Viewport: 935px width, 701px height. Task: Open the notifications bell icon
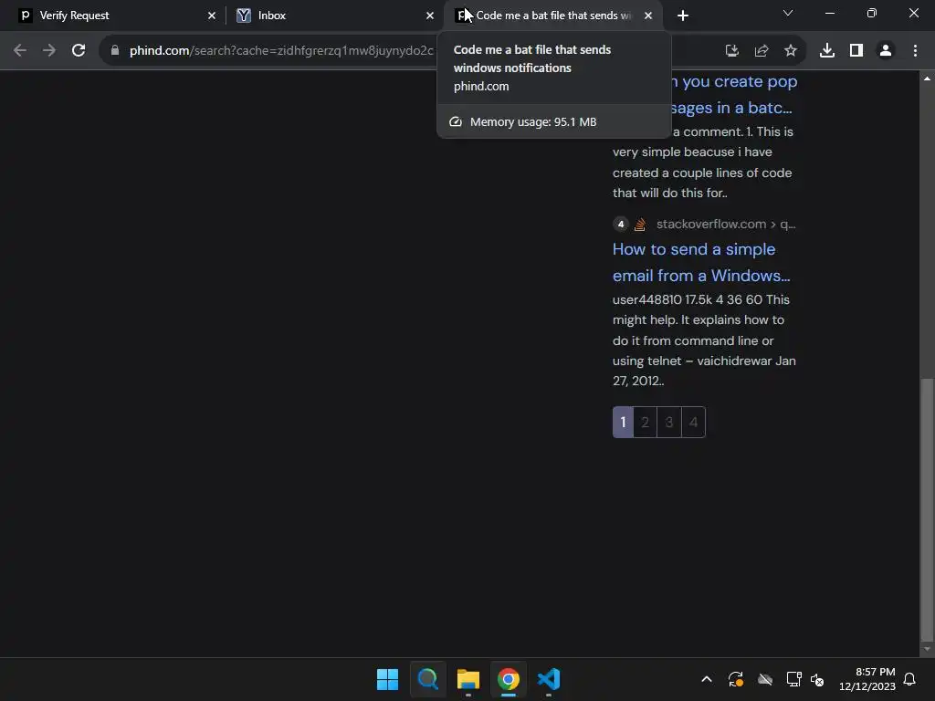click(910, 679)
